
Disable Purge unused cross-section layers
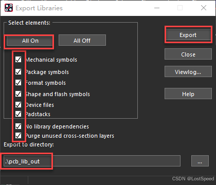point(19,136)
